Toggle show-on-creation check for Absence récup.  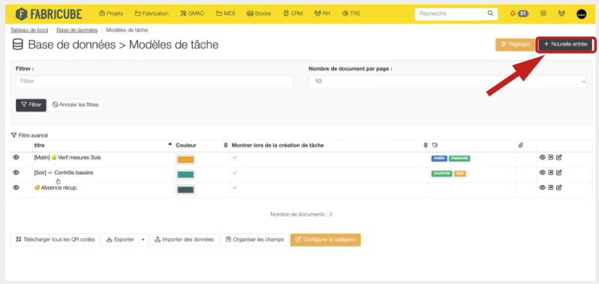point(235,187)
